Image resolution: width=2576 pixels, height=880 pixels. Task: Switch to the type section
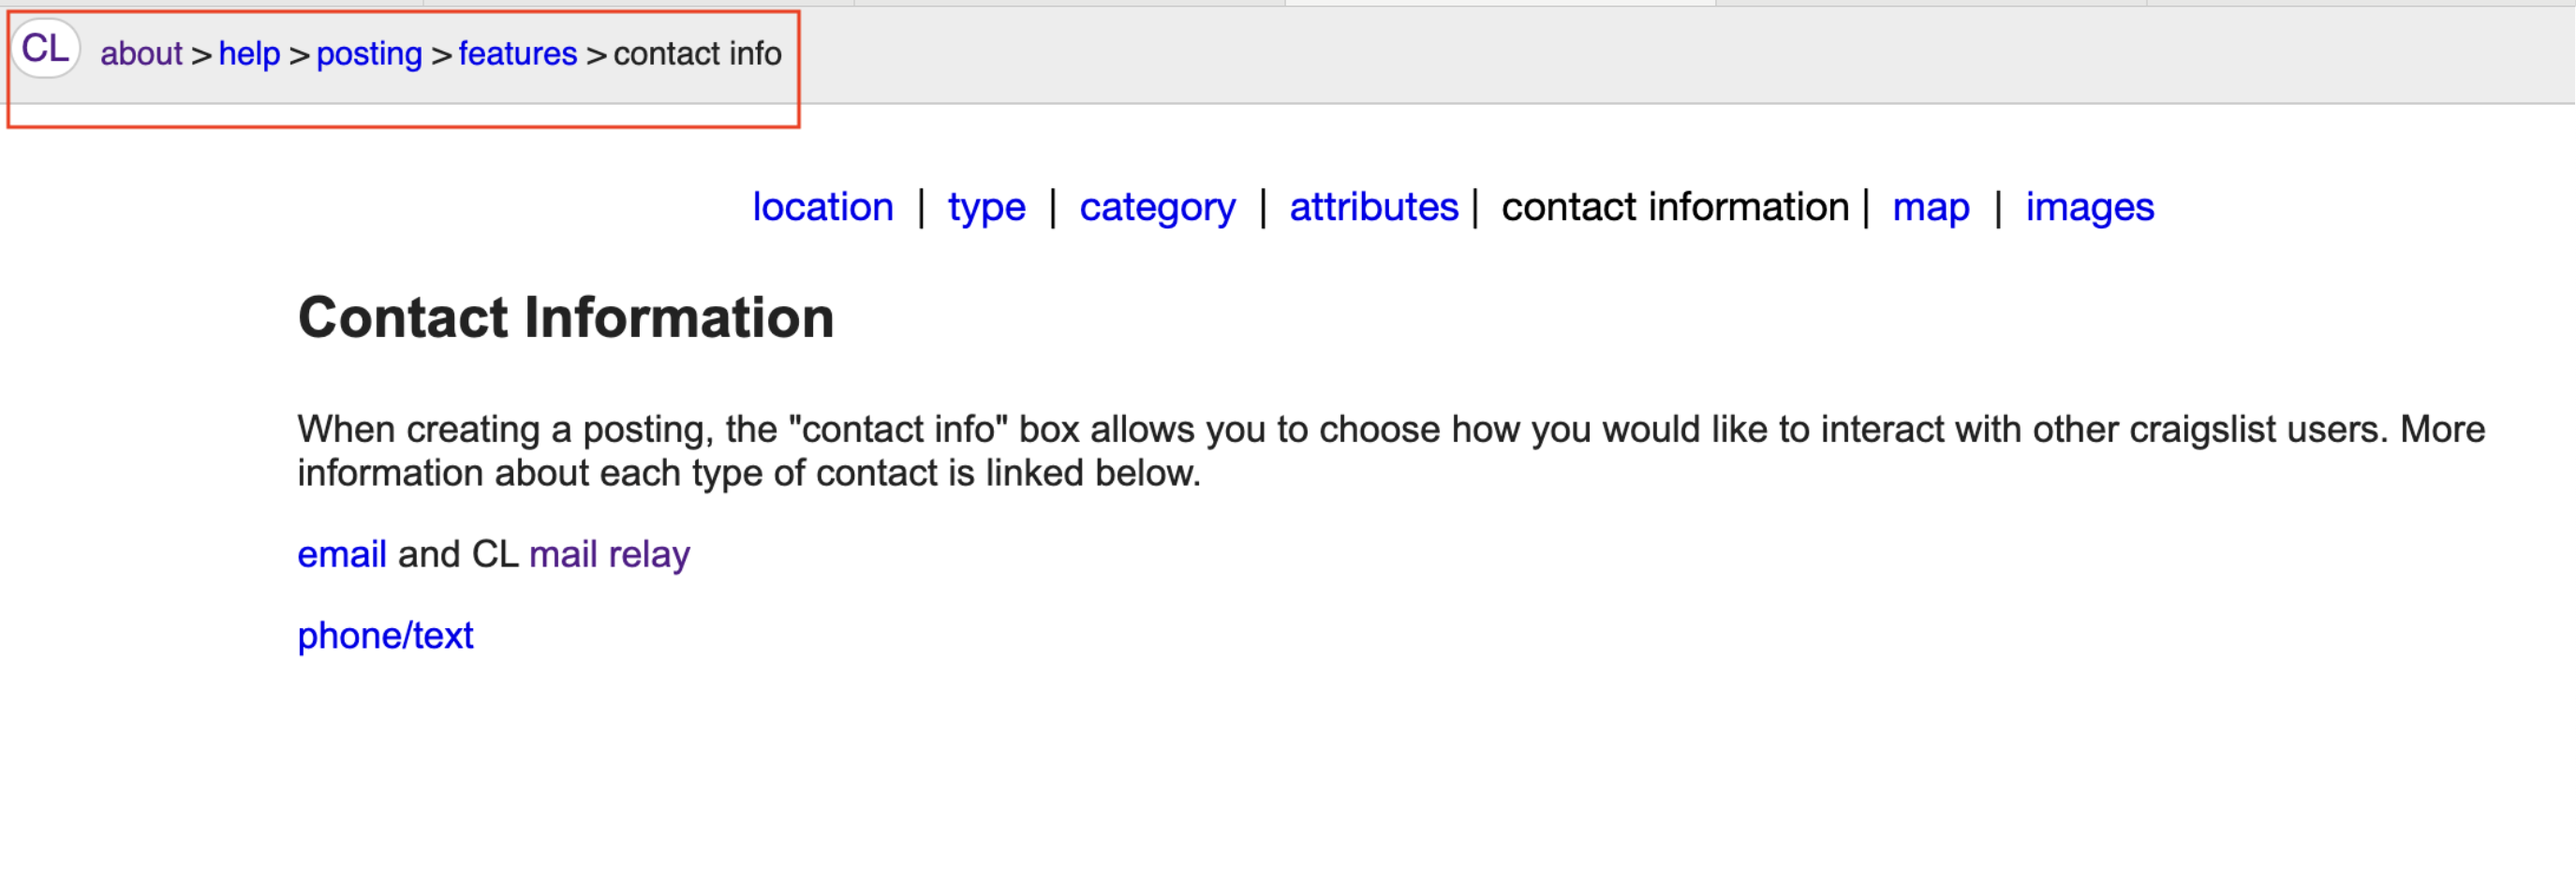click(986, 208)
